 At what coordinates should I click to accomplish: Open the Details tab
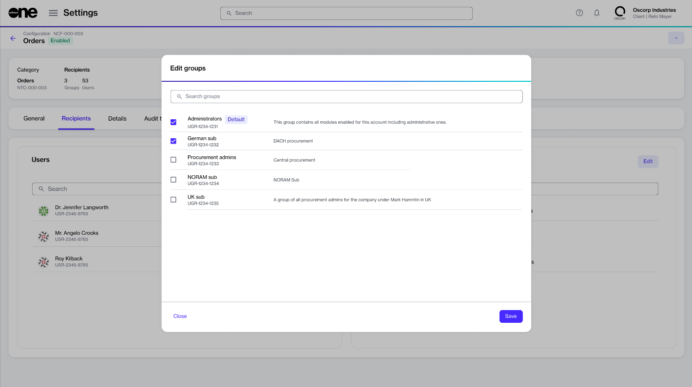click(117, 118)
